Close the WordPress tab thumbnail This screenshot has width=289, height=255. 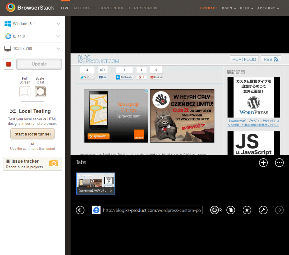coord(111,191)
